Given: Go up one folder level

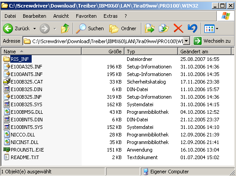Looking at the screenshot, I should 65,28.
